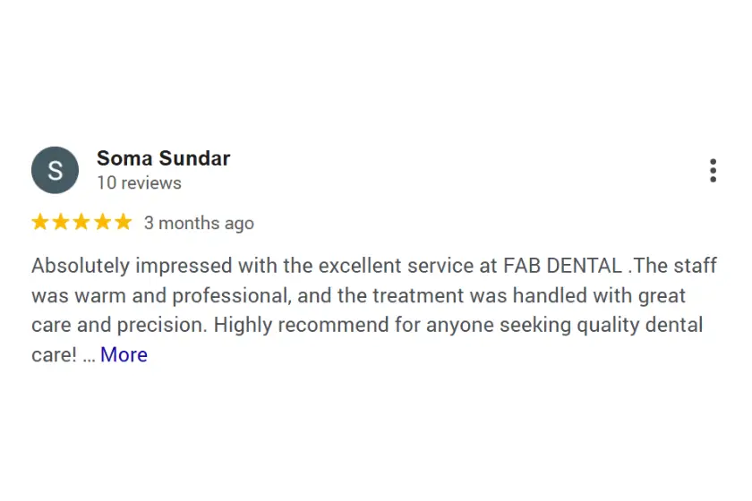This screenshot has width=752, height=501.
Task: Click the second gold rating star
Action: pyautogui.click(x=61, y=223)
